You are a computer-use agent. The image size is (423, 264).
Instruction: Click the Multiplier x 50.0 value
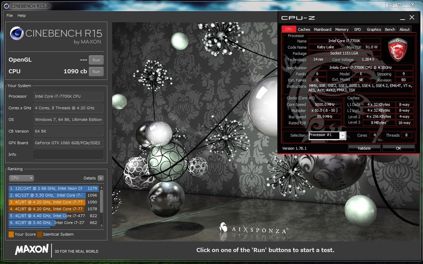click(325, 111)
